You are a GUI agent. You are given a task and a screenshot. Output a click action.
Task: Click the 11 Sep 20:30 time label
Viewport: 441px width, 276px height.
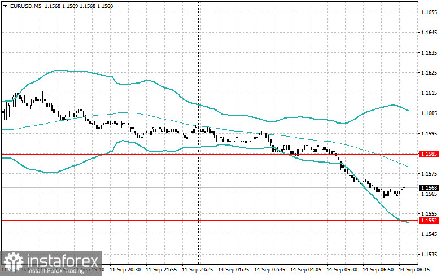(125, 270)
